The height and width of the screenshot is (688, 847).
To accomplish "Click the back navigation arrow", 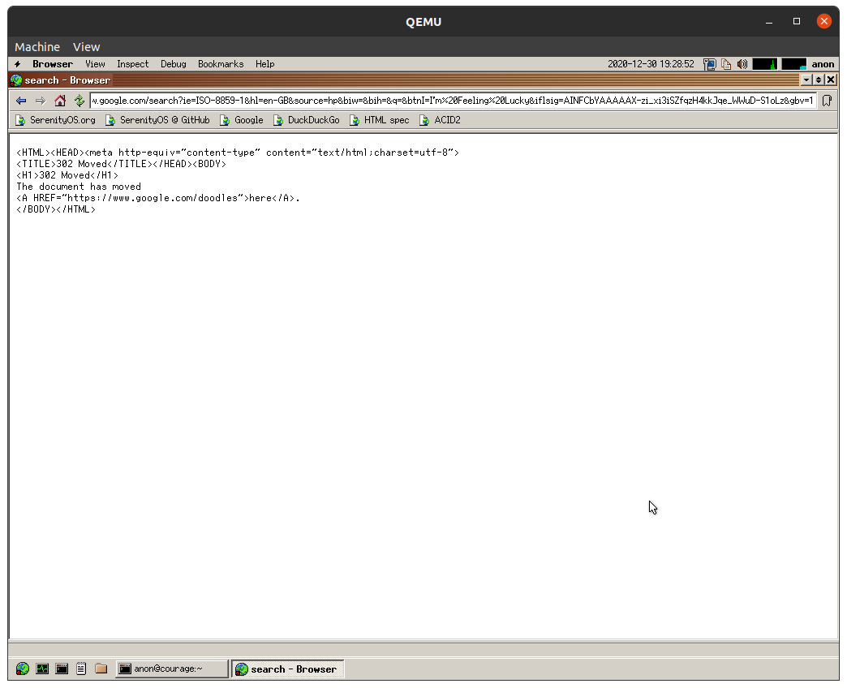I will [21, 101].
